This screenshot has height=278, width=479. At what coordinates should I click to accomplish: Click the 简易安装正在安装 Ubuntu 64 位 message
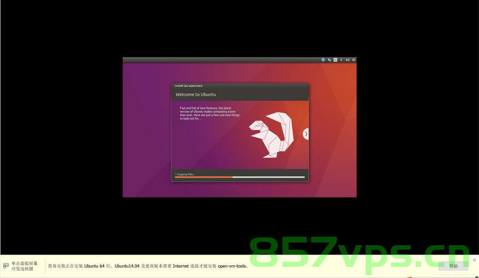147,266
